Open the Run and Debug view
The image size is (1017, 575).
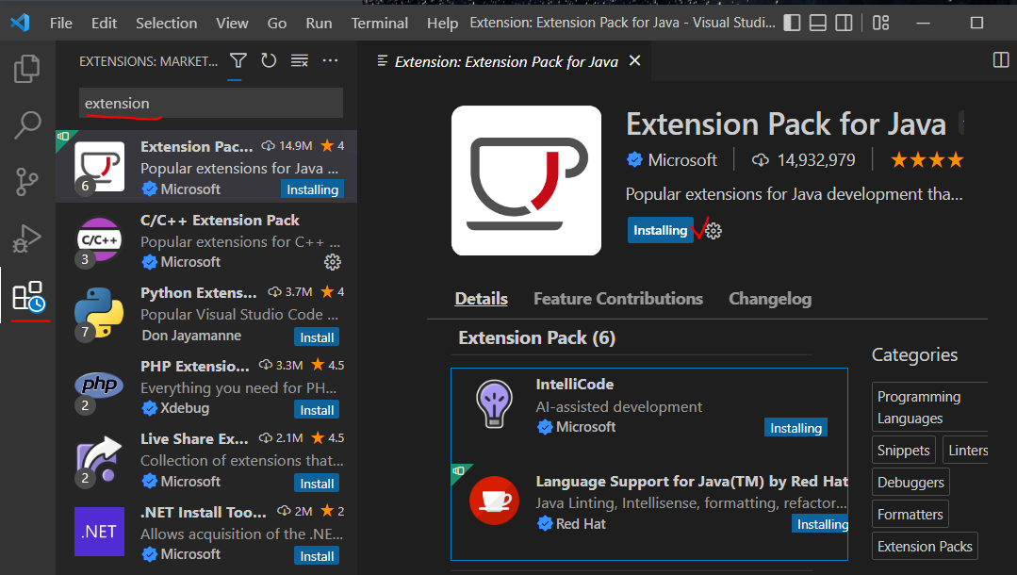click(x=26, y=238)
